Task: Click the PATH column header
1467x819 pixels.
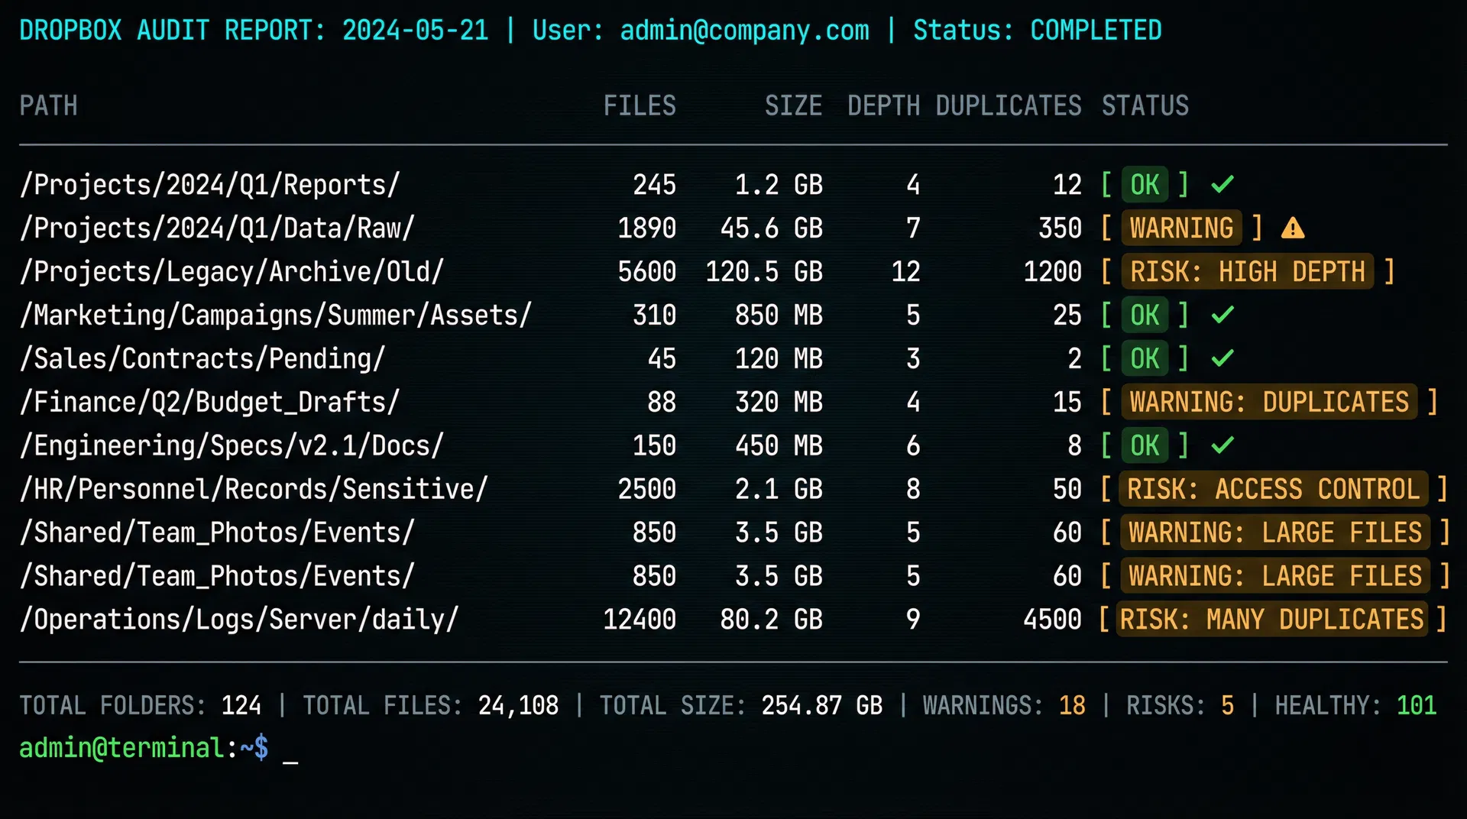Action: pyautogui.click(x=48, y=106)
